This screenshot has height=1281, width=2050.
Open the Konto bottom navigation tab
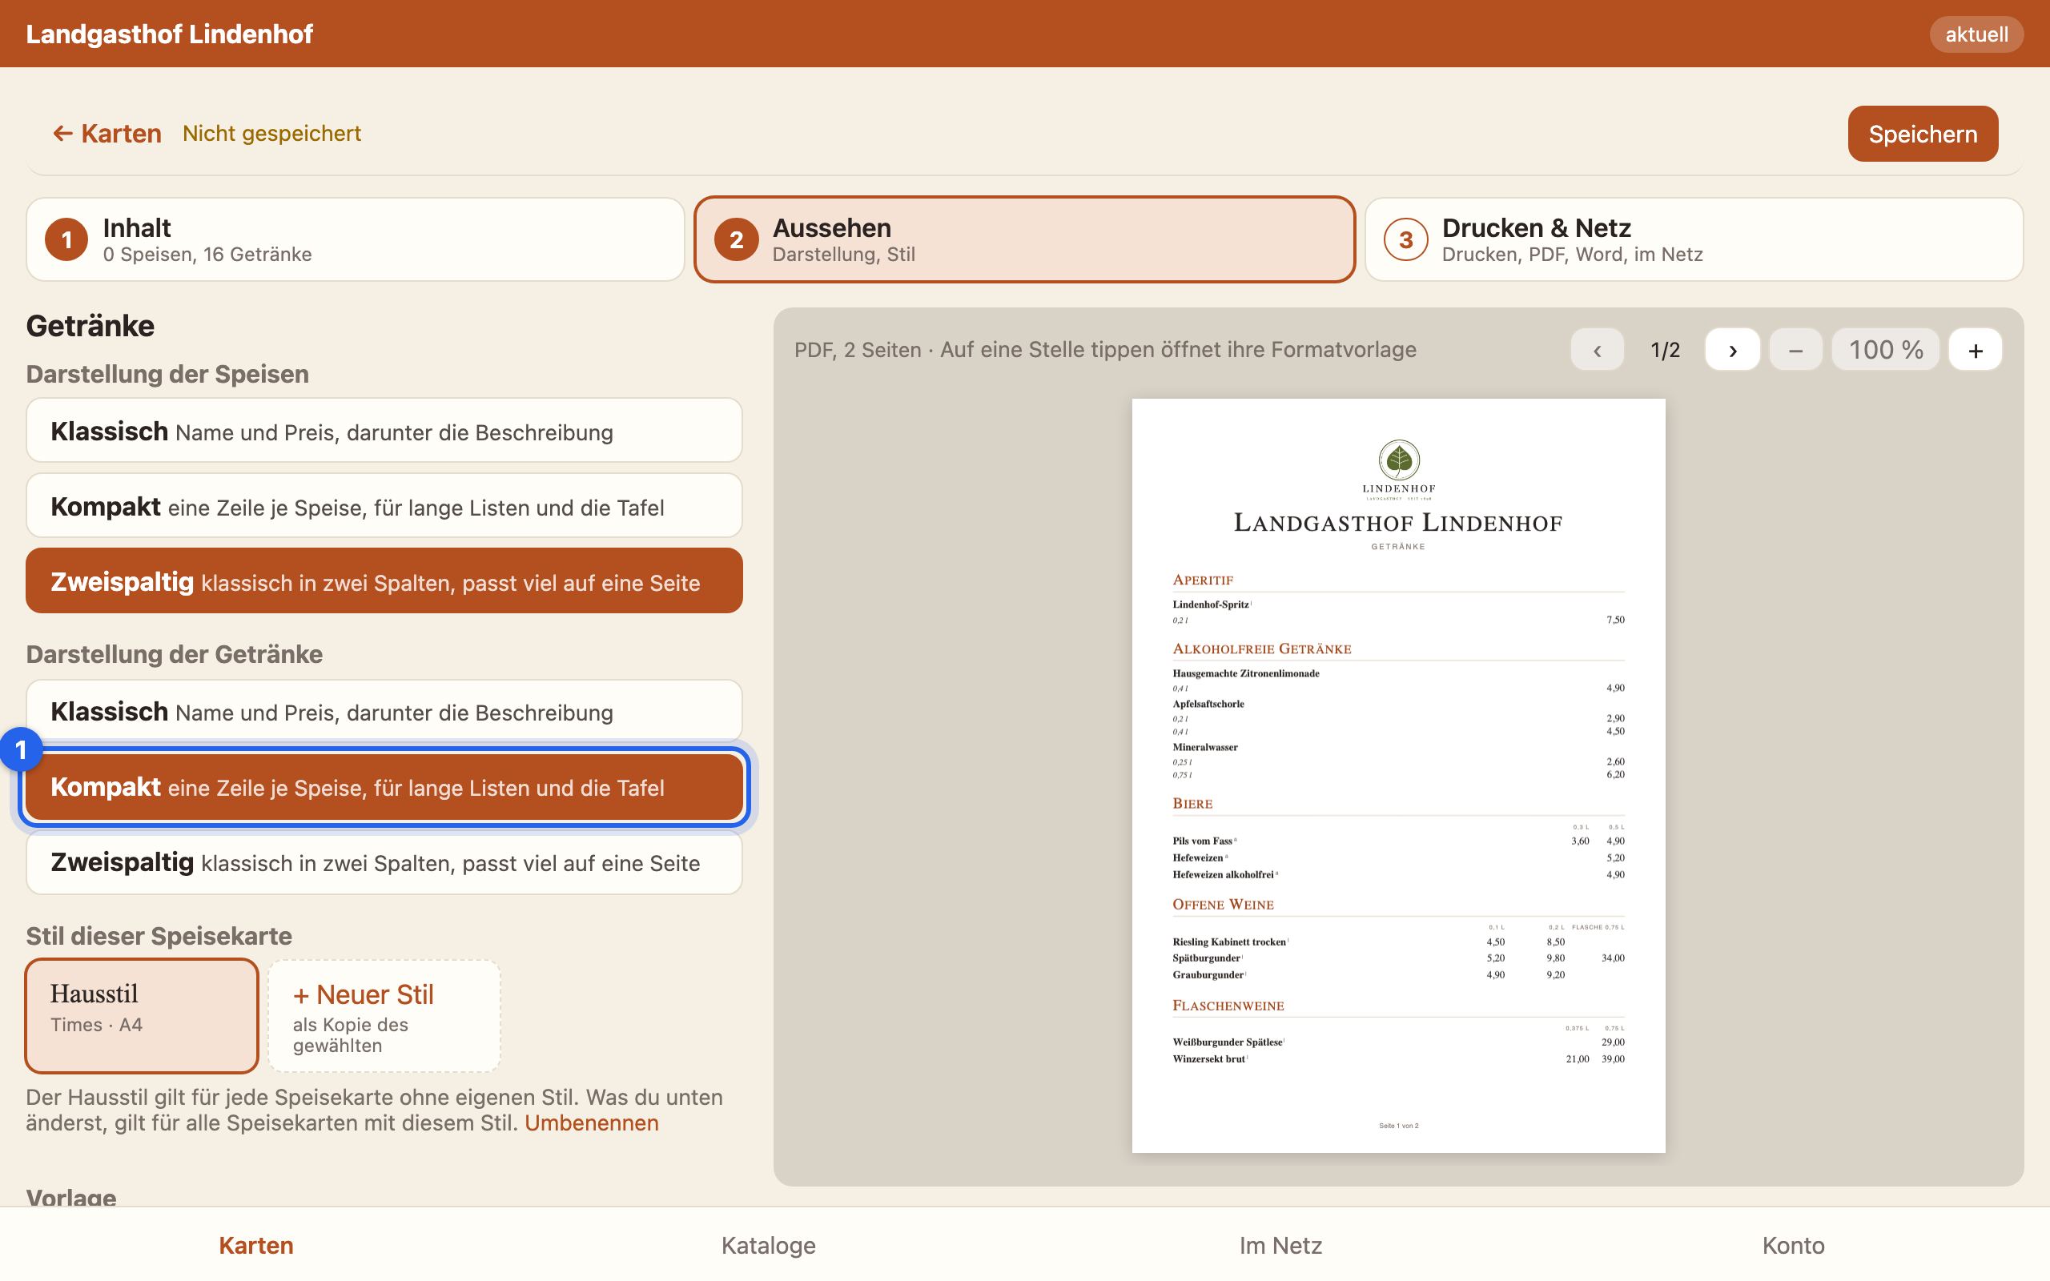(1792, 1246)
